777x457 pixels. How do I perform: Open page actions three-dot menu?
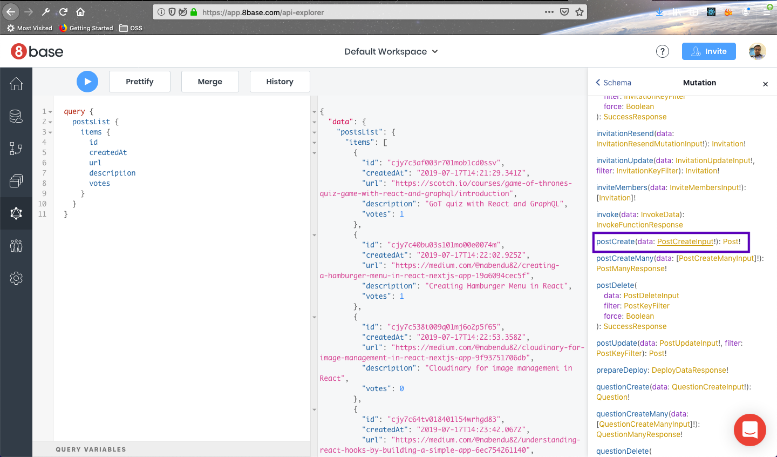coord(549,12)
